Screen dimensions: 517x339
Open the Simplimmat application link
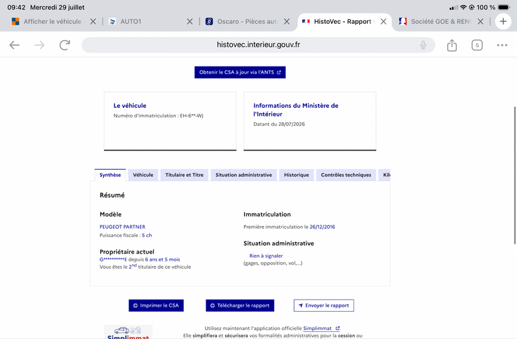321,328
